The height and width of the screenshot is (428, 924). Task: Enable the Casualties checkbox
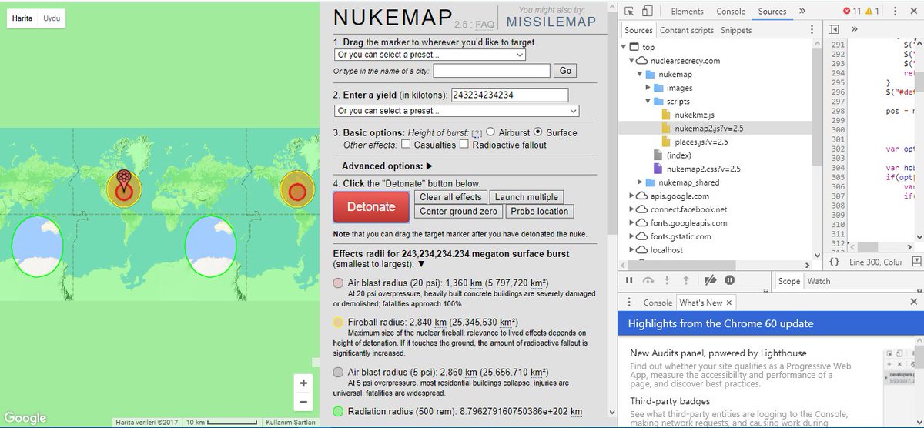tap(406, 144)
